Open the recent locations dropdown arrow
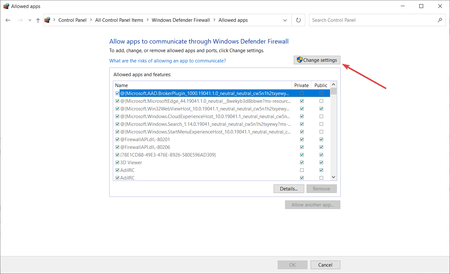Screen dimensions: 450x274 (x=30, y=20)
